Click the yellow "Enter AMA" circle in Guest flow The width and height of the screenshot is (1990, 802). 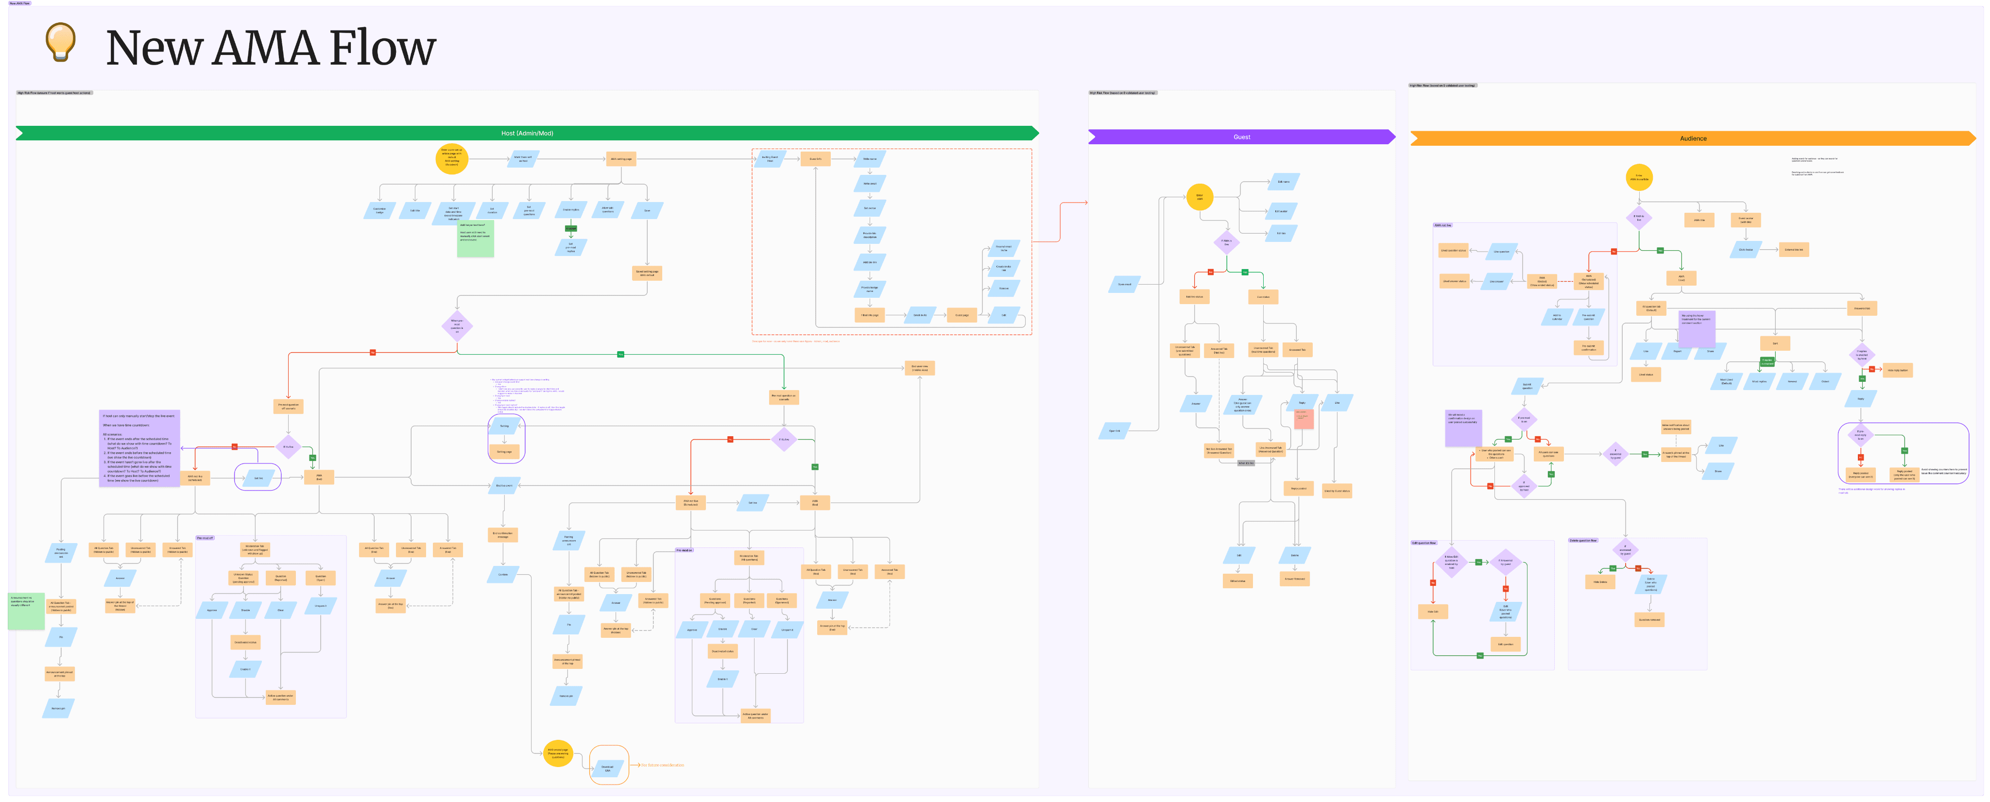[x=1200, y=197]
